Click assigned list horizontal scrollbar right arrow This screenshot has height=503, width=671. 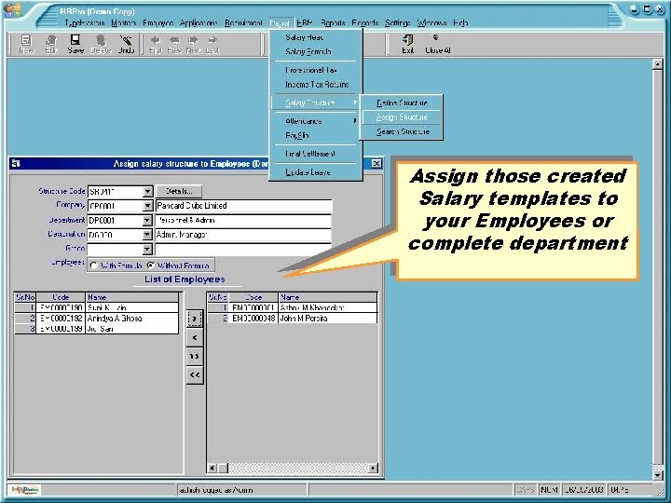click(x=373, y=468)
